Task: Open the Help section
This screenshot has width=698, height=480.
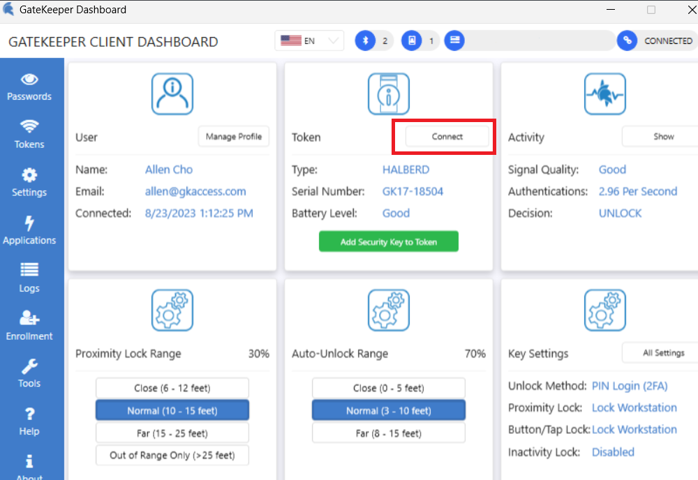Action: 29,419
